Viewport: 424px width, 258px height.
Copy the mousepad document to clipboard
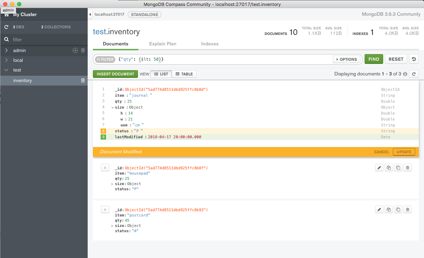(x=398, y=168)
